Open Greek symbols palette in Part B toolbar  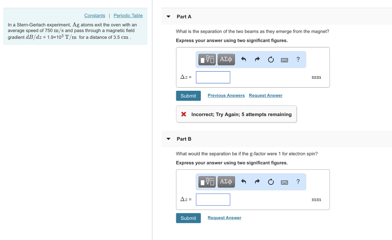(226, 181)
